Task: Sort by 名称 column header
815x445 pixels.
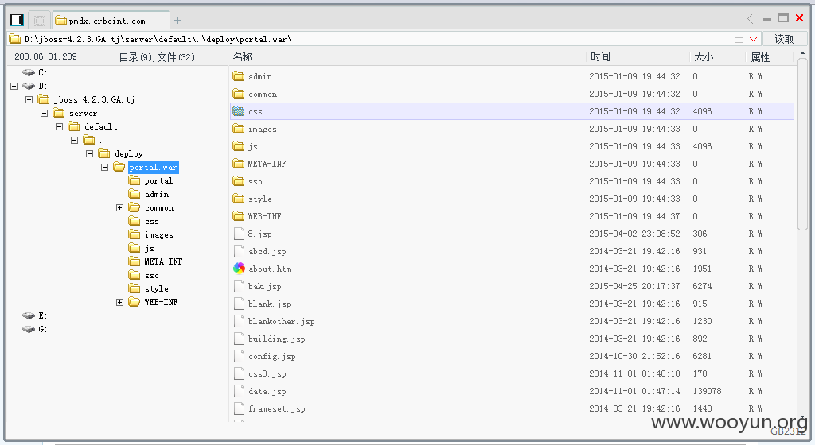Action: tap(242, 56)
